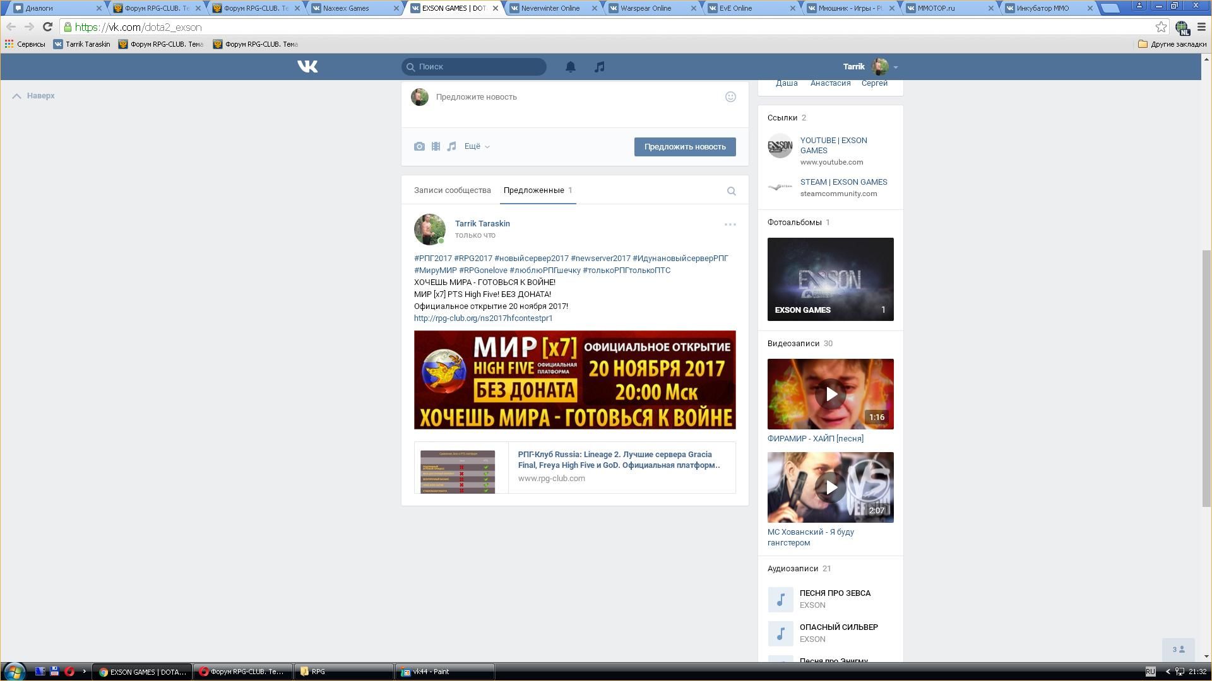Open post actions three-dots menu
Screen dimensions: 1212x681
coord(730,224)
